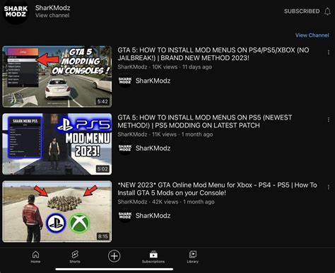Click '42K views · 1 month ago' metadata
Image resolution: width=335 pixels, height=273 pixels.
[x=183, y=202]
